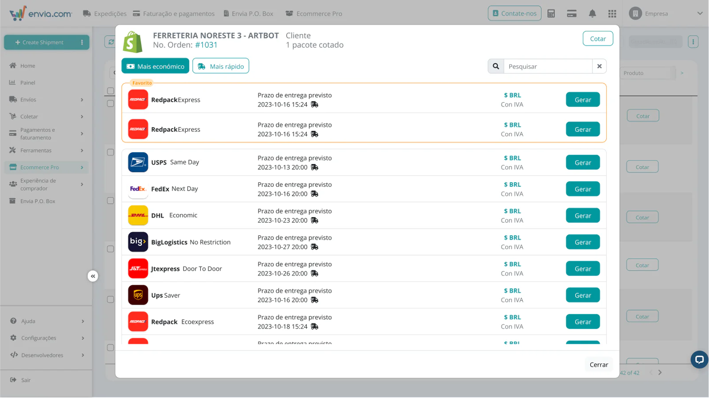Open Ecommerce Pro in top navigation

point(314,14)
